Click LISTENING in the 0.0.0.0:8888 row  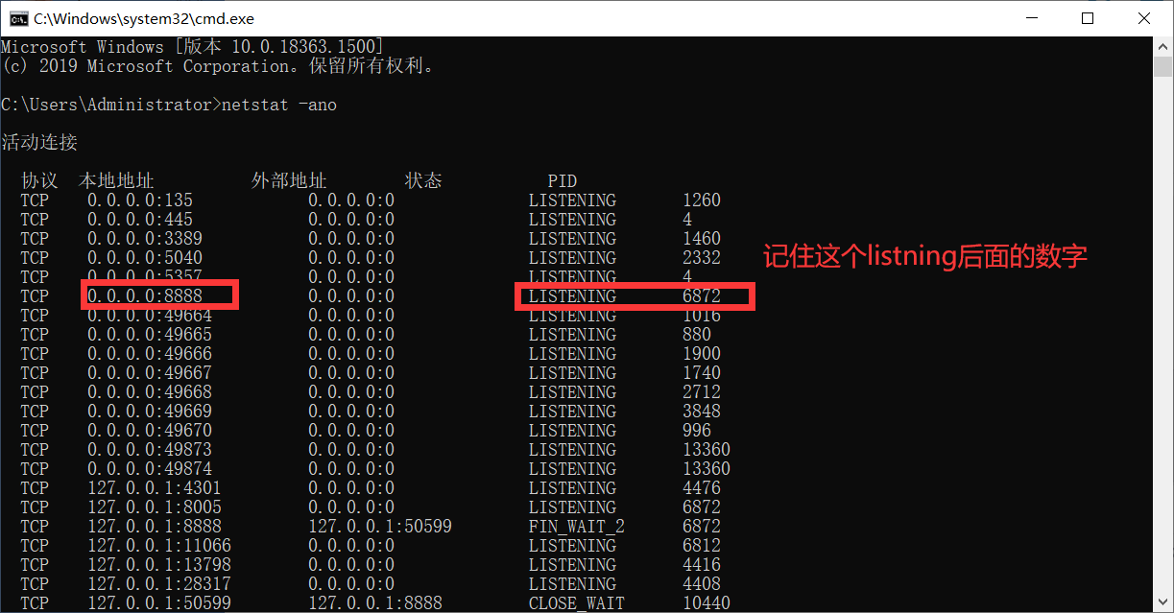[x=572, y=296]
